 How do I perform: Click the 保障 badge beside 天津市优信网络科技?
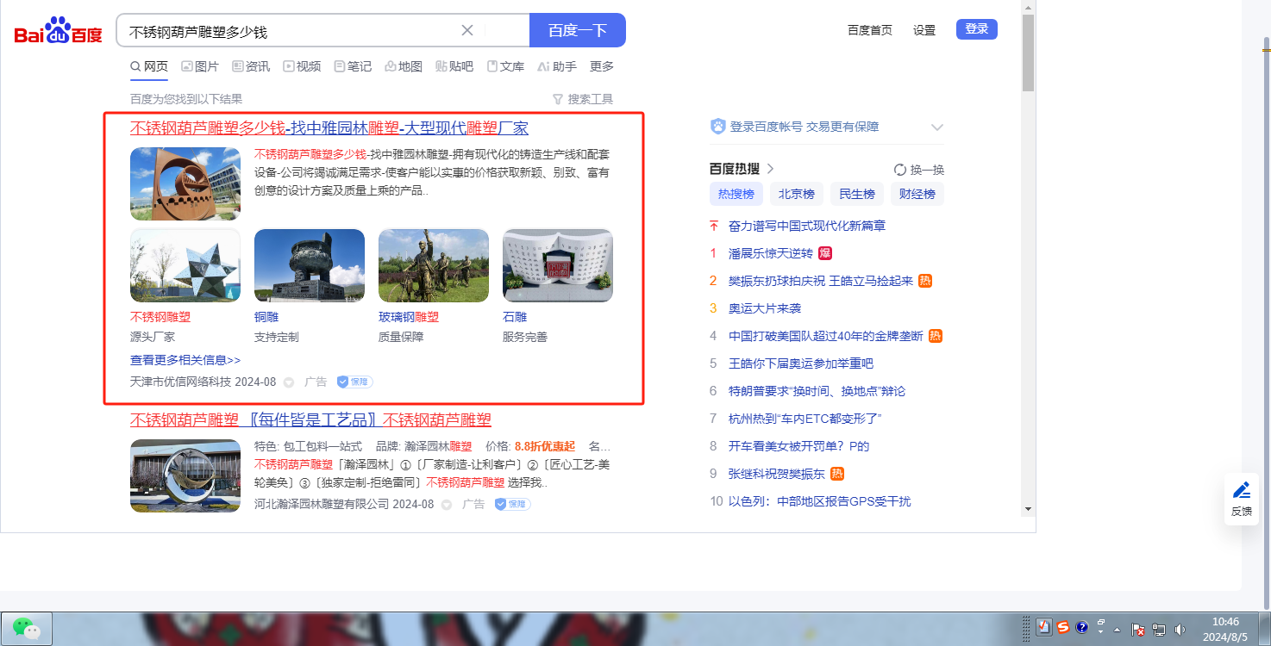pos(354,382)
